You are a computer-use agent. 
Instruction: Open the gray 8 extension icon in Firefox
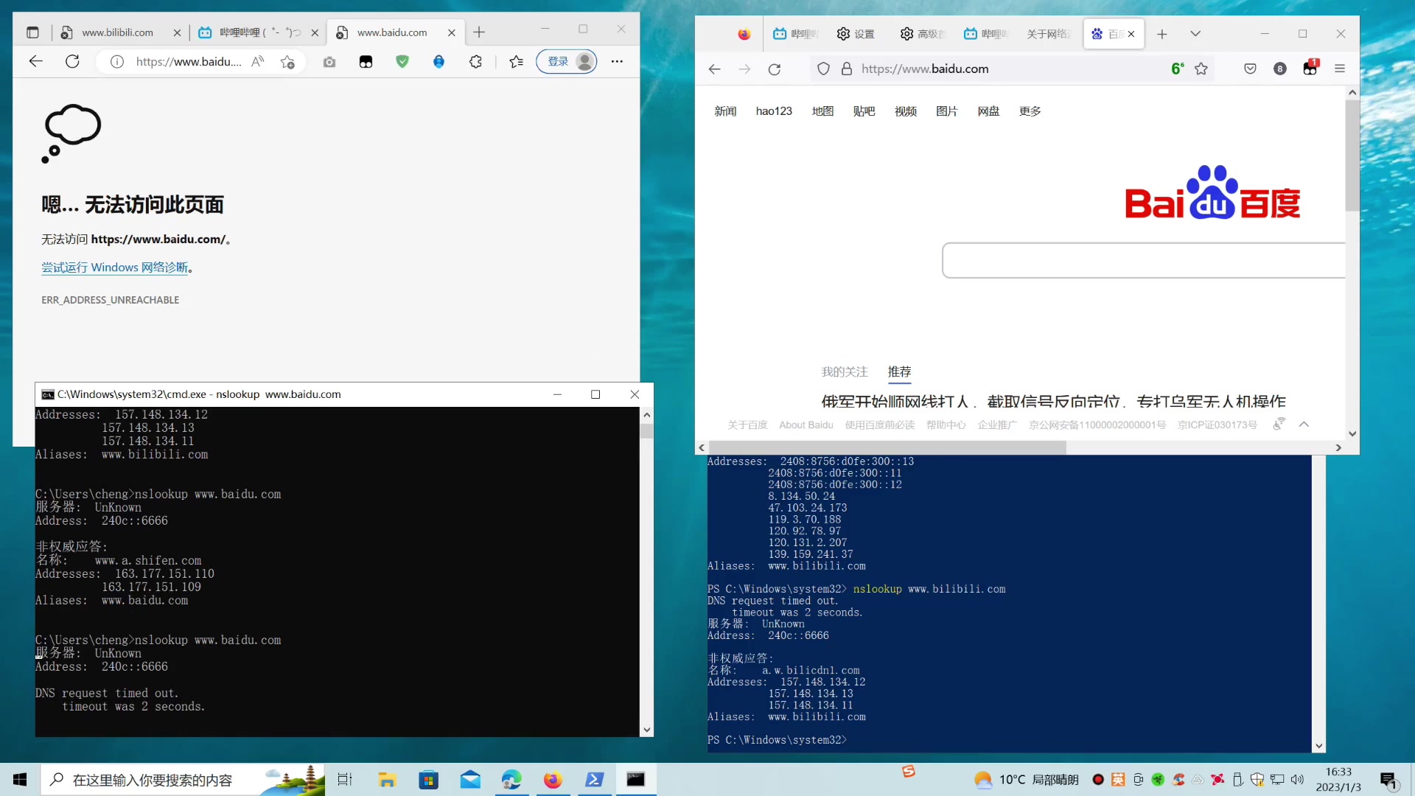[x=1280, y=69]
